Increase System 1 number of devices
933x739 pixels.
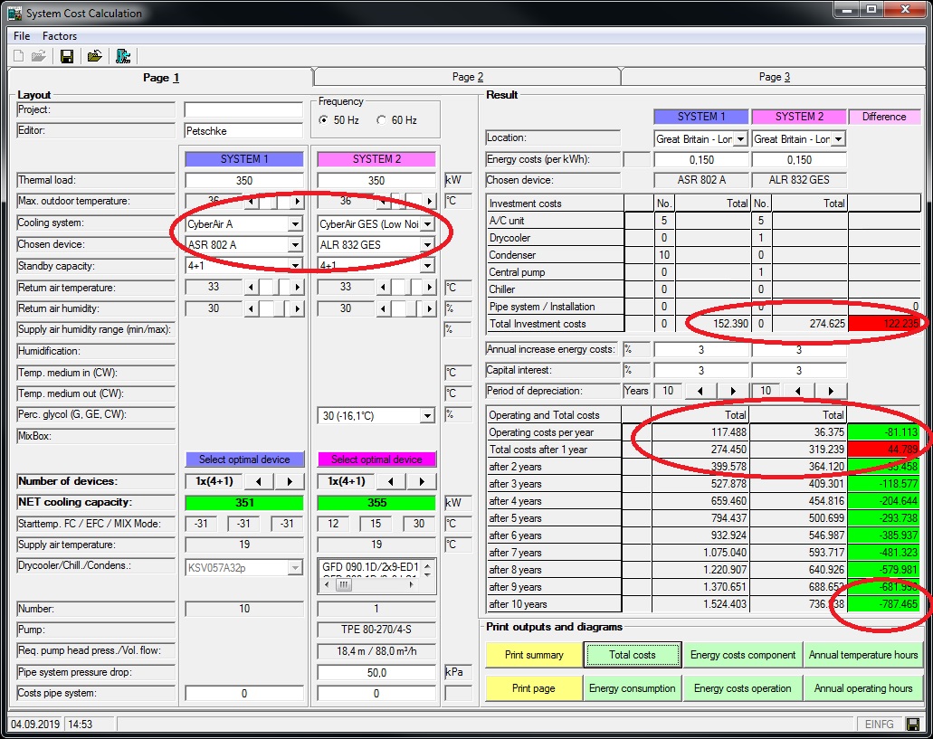tap(290, 481)
